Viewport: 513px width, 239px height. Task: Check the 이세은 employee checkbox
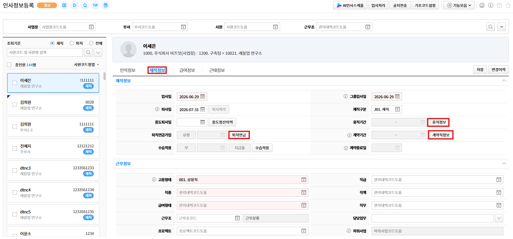pyautogui.click(x=15, y=83)
